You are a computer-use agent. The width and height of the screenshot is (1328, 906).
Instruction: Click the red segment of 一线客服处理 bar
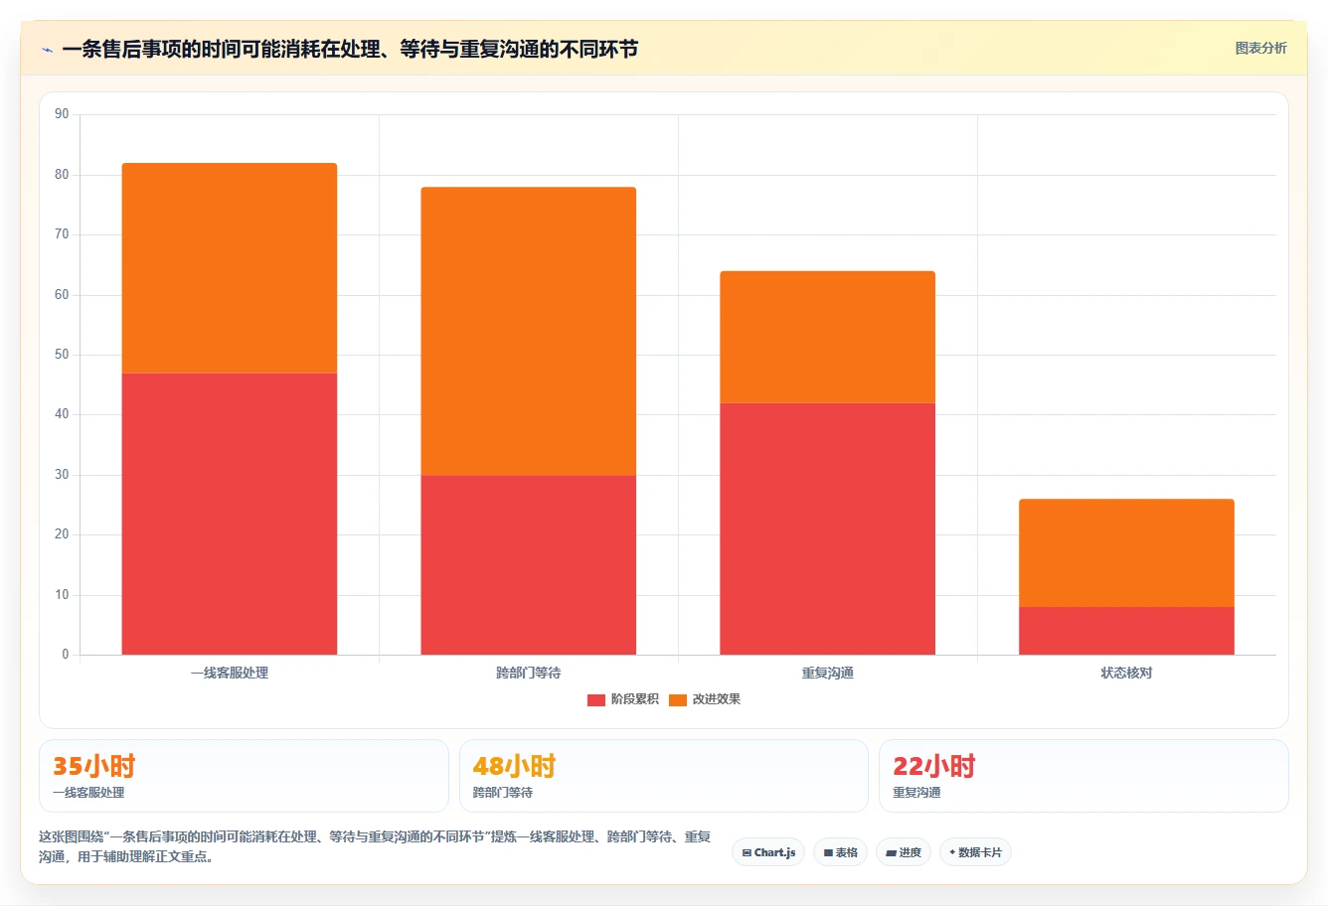(x=230, y=514)
